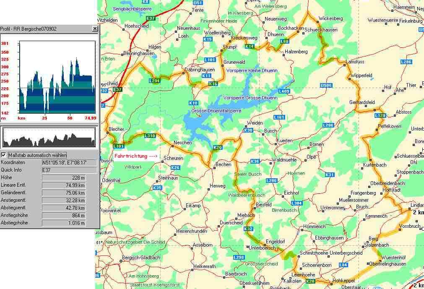Click the 25 km mark in elevation chart
Screen dimensions: 424x289
pyautogui.click(x=45, y=118)
